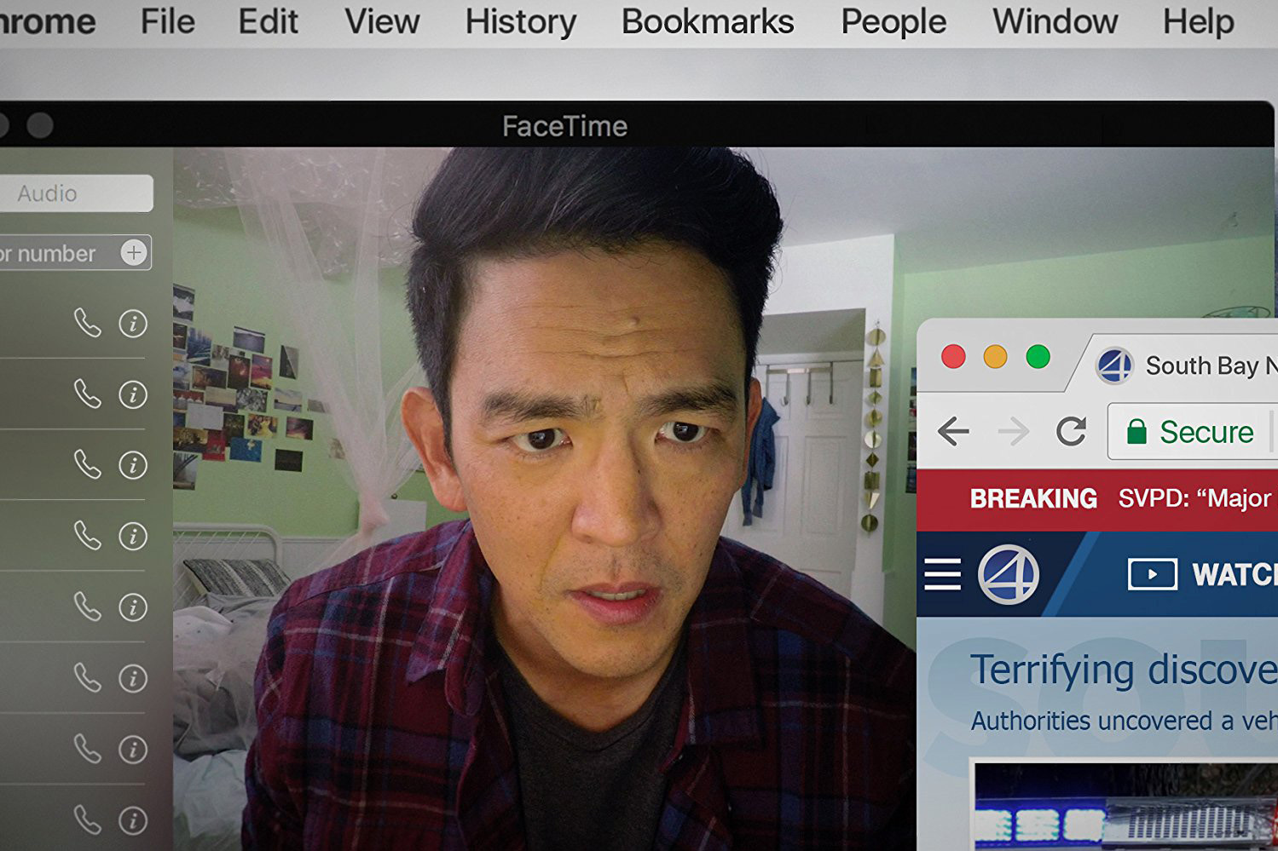Open the Bookmarks menu

(x=707, y=22)
